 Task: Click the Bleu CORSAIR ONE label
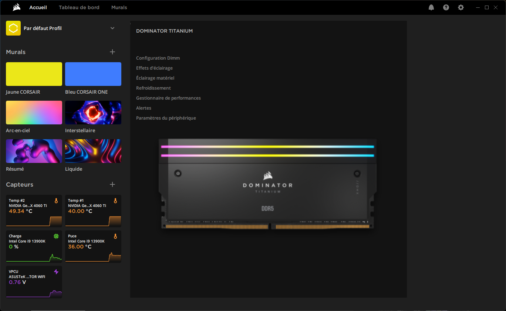[87, 92]
